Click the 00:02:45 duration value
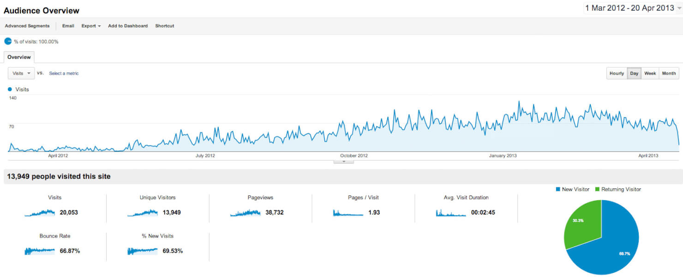 point(483,213)
